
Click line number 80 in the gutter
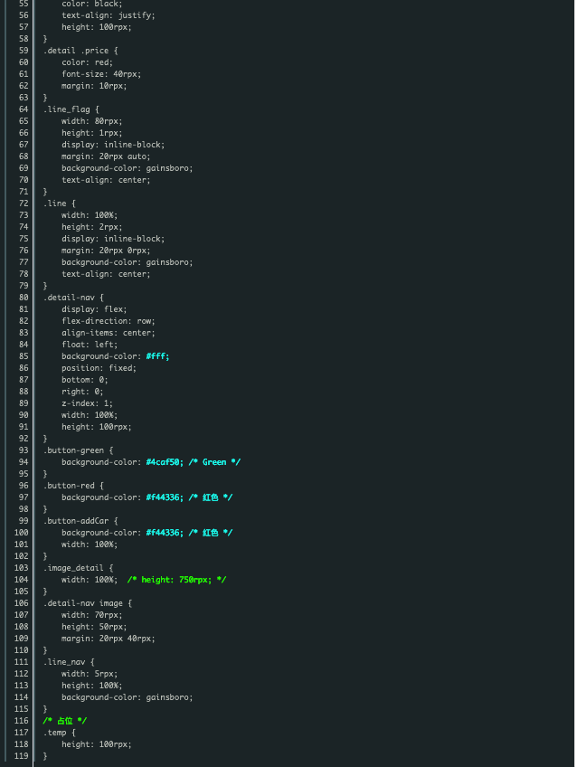coord(23,298)
